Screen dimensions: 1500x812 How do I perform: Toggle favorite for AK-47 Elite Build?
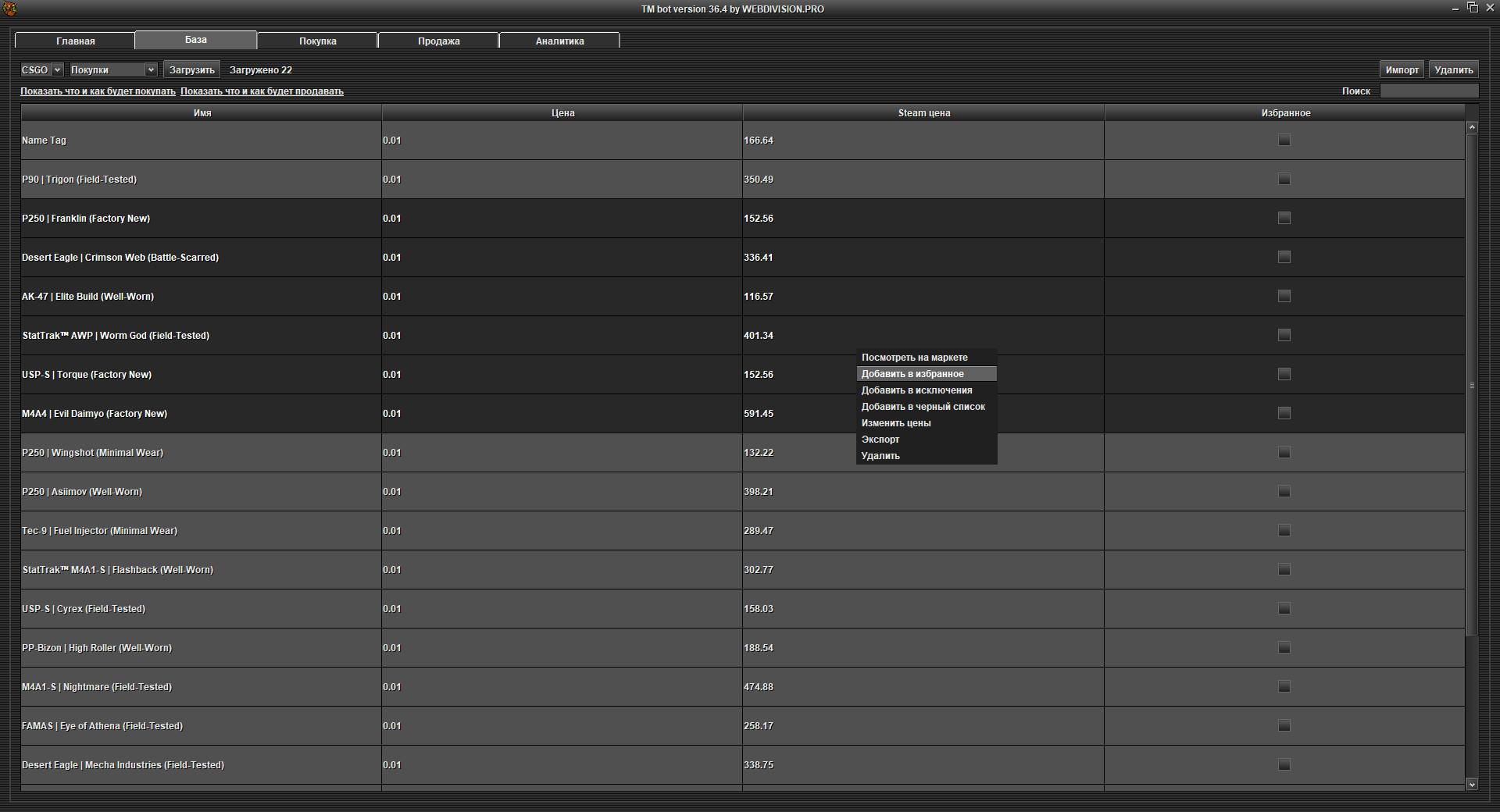click(1284, 297)
